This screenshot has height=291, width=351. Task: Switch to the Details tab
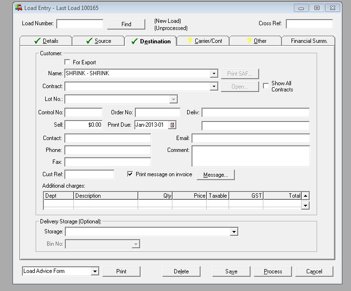[x=46, y=41]
